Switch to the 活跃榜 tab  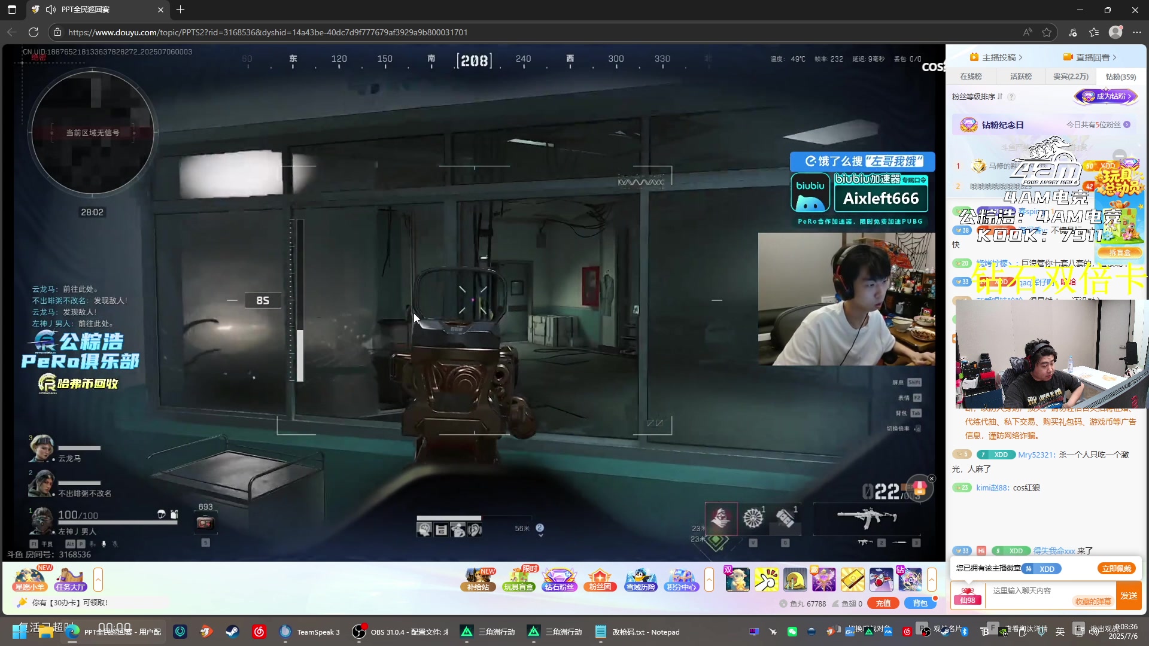pos(1021,77)
